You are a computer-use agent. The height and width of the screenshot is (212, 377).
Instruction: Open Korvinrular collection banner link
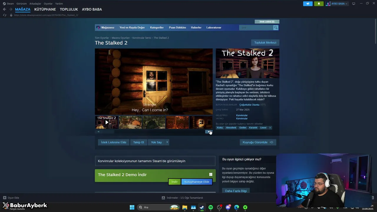click(x=155, y=161)
